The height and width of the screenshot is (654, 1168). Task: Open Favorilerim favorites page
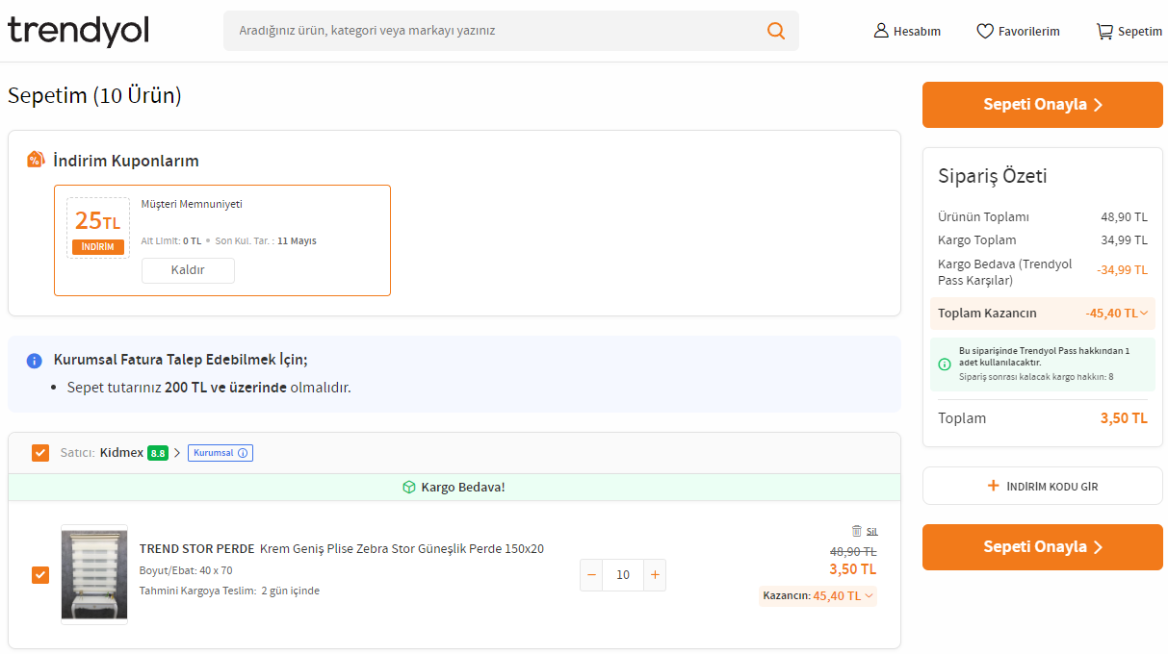pyautogui.click(x=1018, y=31)
